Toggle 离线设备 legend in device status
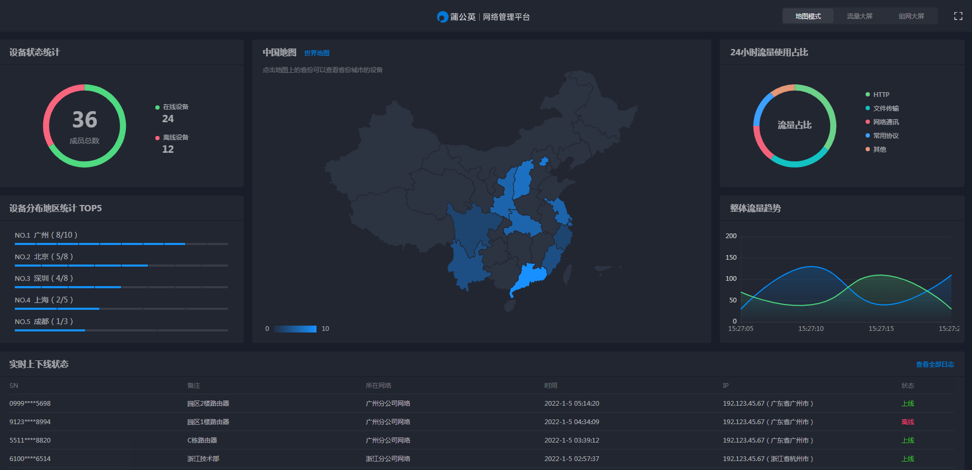 point(172,138)
